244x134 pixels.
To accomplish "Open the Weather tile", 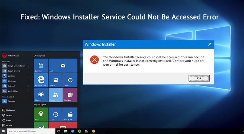I will tap(41, 95).
